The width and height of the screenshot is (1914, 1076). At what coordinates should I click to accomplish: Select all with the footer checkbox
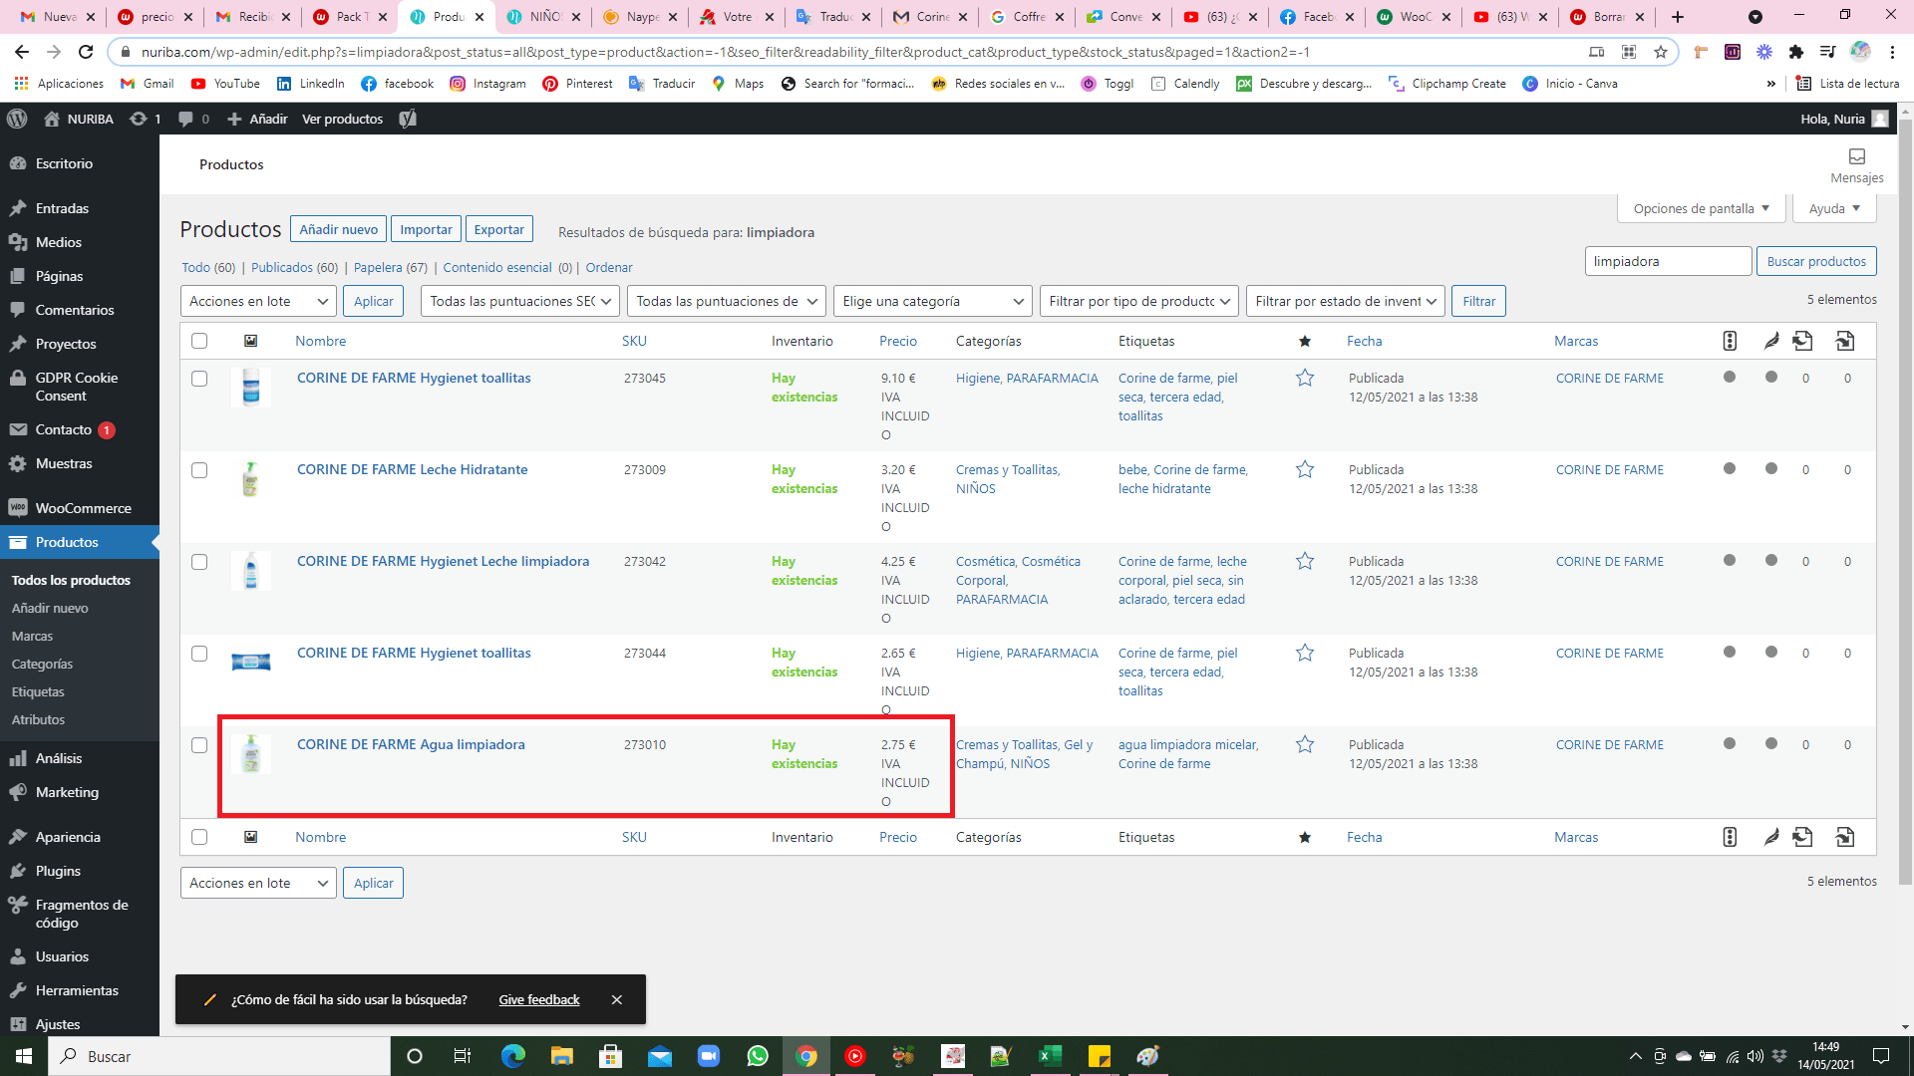tap(199, 837)
